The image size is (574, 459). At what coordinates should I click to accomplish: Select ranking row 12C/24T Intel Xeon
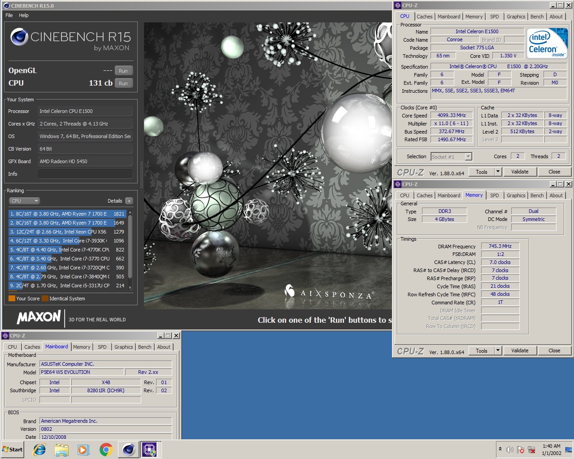tap(67, 232)
